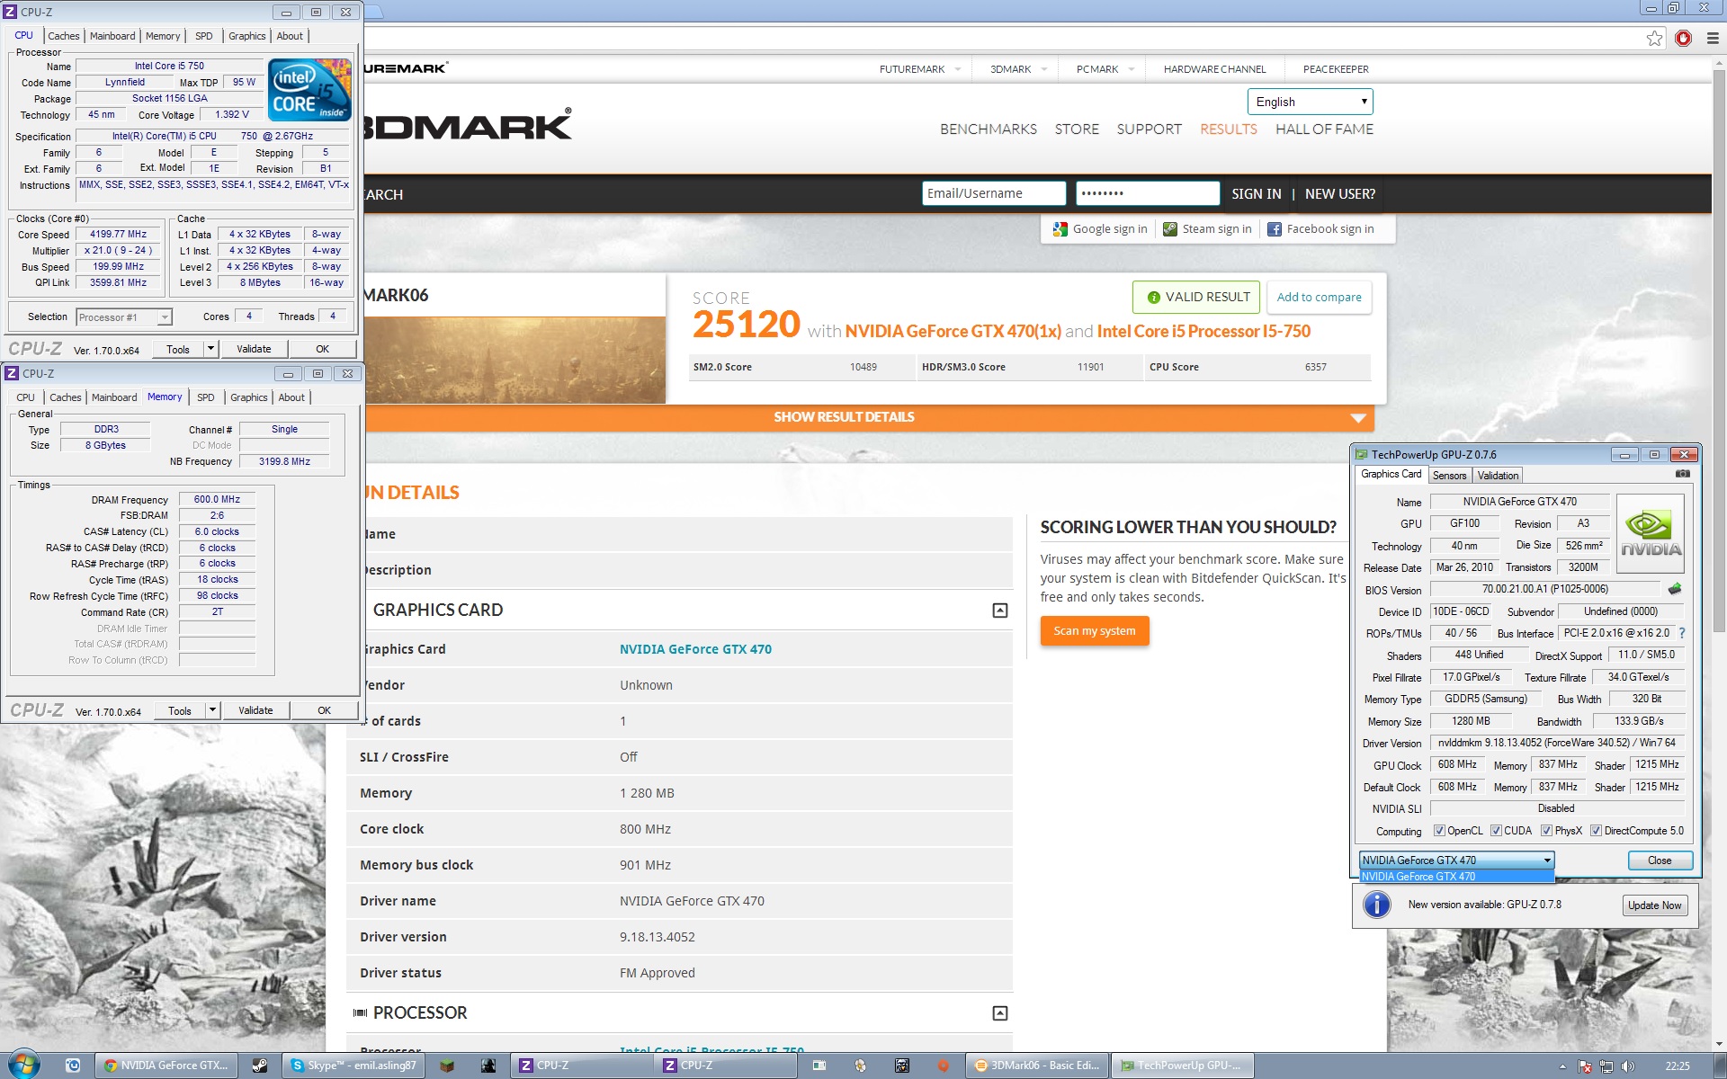Open the GPU selection dropdown in GPU-Z
This screenshot has width=1727, height=1079.
tap(1456, 861)
